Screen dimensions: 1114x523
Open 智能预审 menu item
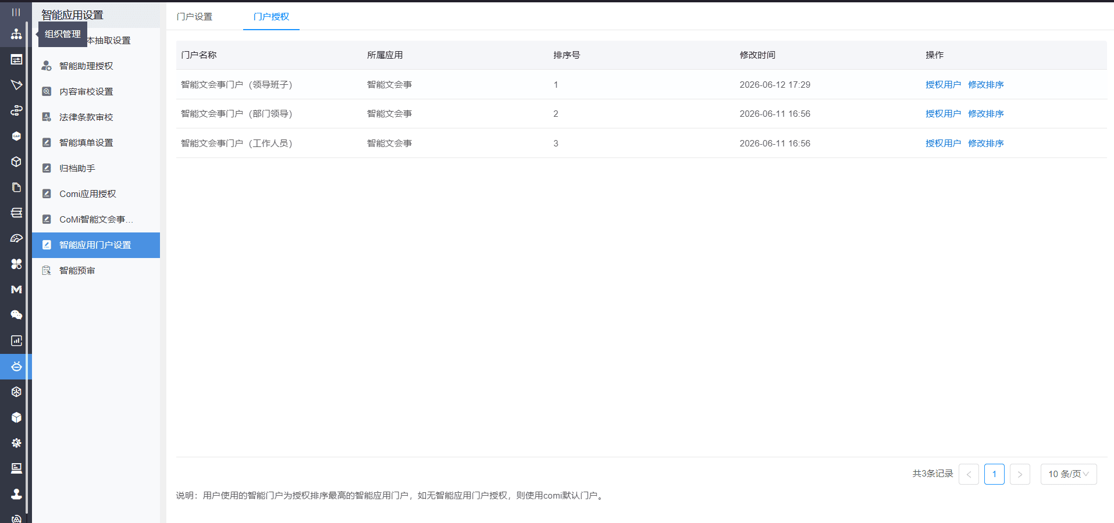pos(96,270)
